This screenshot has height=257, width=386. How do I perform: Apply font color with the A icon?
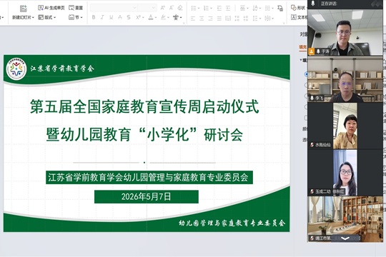pos(151,17)
